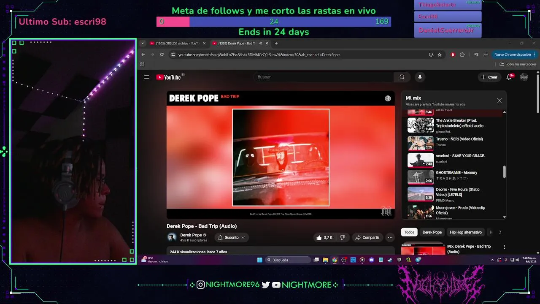Open Discord from the taskbar
Image resolution: width=540 pixels, height=304 pixels.
pyautogui.click(x=371, y=260)
